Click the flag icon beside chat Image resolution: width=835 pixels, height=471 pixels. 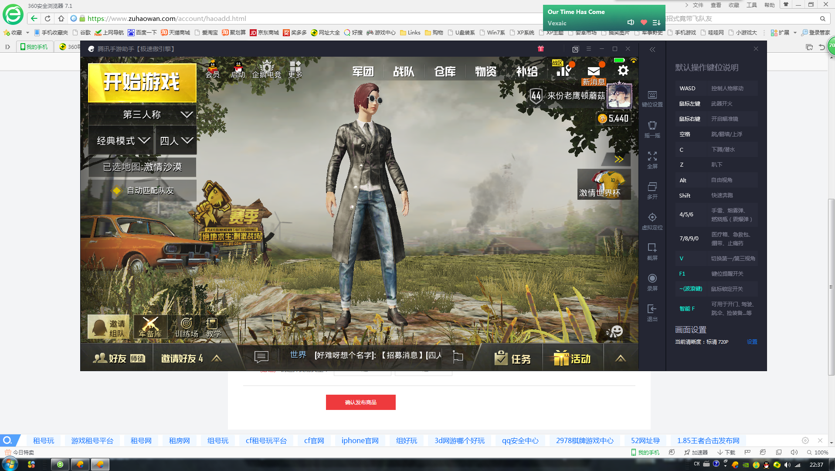(458, 357)
